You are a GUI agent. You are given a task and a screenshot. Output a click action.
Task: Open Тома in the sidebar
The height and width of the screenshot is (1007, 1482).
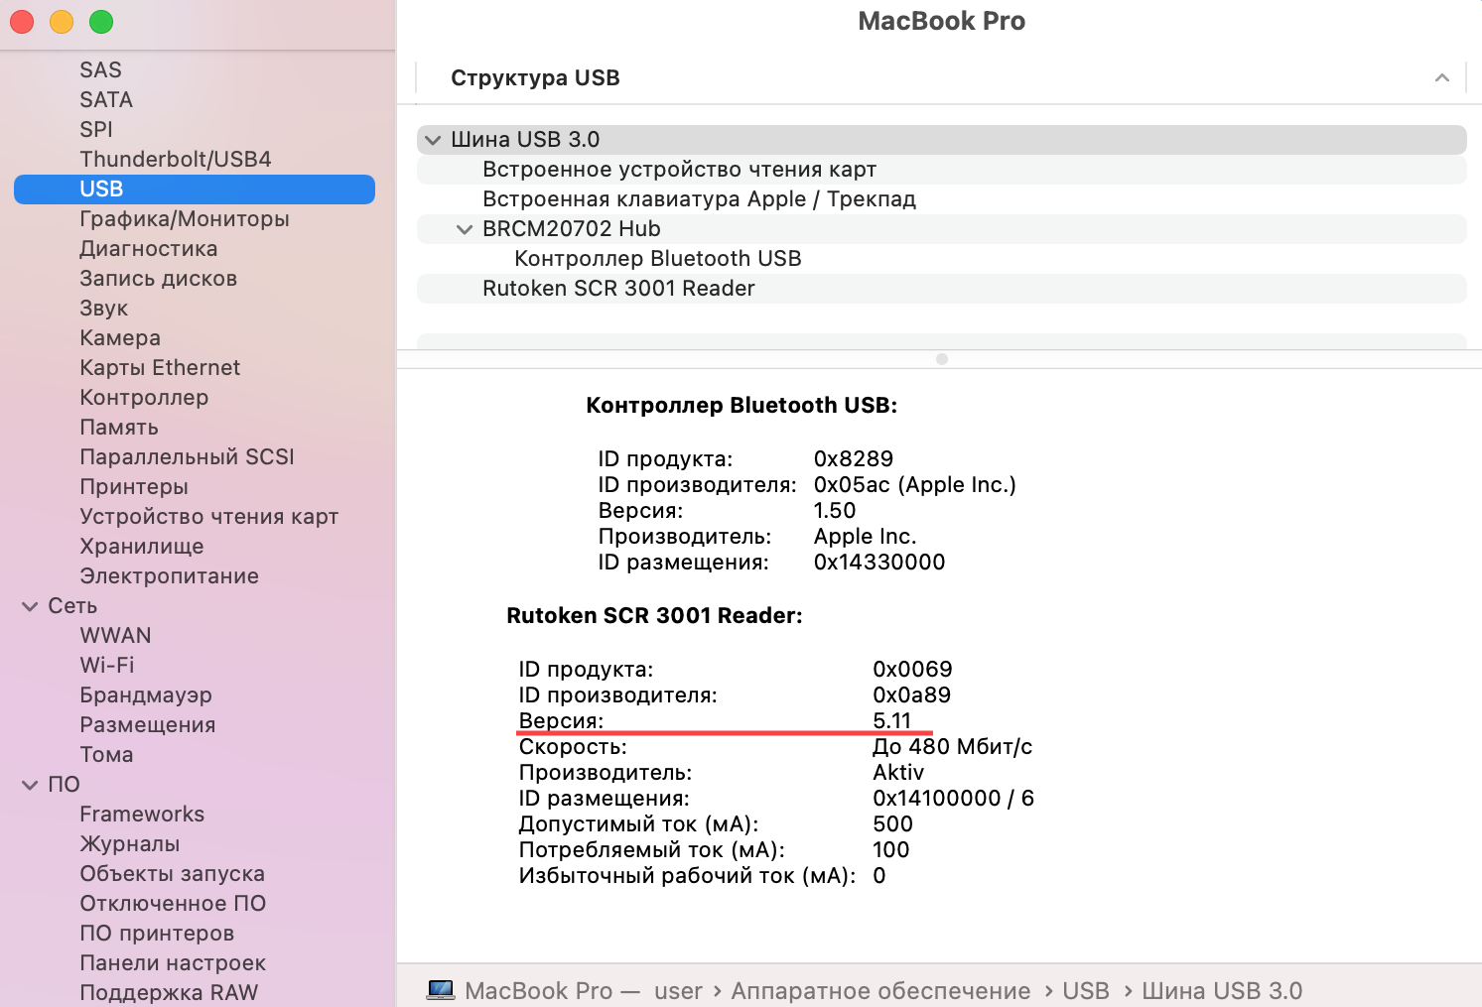[106, 754]
